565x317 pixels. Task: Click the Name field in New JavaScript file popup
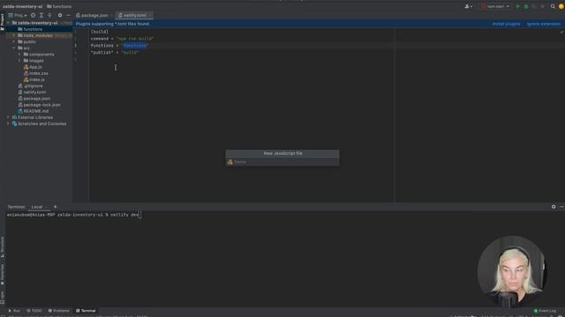pyautogui.click(x=282, y=162)
